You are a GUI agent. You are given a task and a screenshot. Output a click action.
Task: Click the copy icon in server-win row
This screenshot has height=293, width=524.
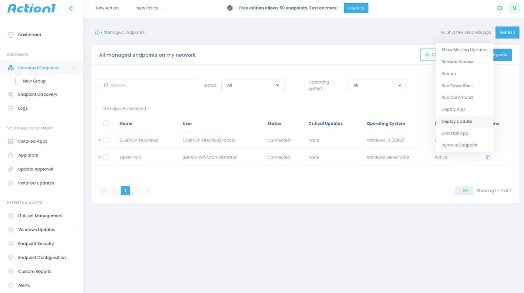tap(488, 157)
